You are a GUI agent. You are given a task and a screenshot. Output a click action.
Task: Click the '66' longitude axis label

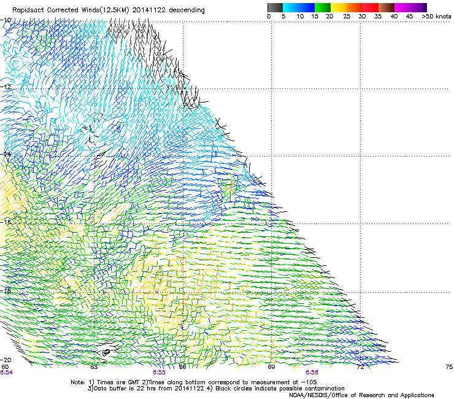183,367
